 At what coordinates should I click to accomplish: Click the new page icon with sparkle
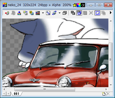[x=104, y=94]
